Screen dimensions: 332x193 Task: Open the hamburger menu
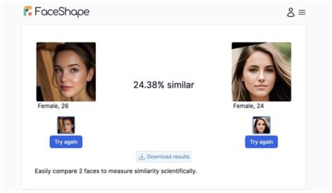pyautogui.click(x=302, y=12)
